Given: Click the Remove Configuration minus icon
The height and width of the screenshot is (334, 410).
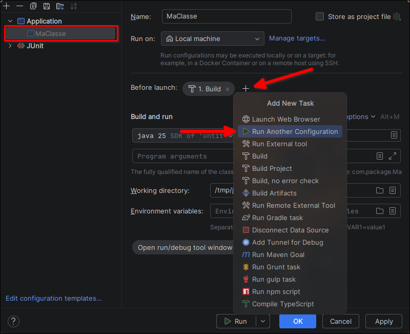Looking at the screenshot, I should 19,6.
